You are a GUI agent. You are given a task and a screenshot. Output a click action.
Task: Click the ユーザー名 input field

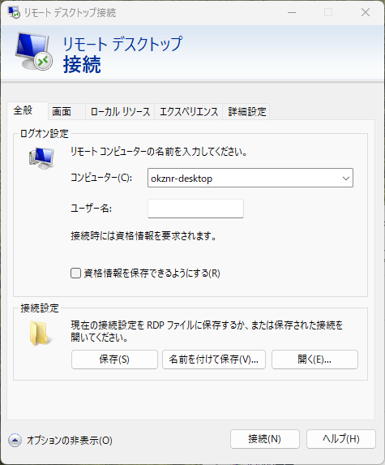click(x=195, y=209)
